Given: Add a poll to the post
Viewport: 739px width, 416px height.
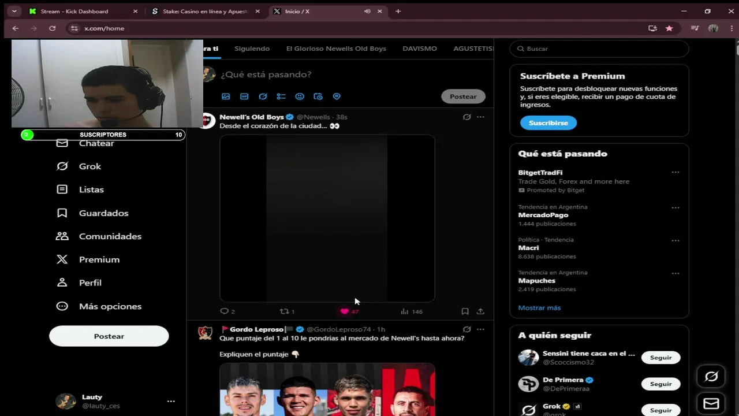Looking at the screenshot, I should pos(281,96).
